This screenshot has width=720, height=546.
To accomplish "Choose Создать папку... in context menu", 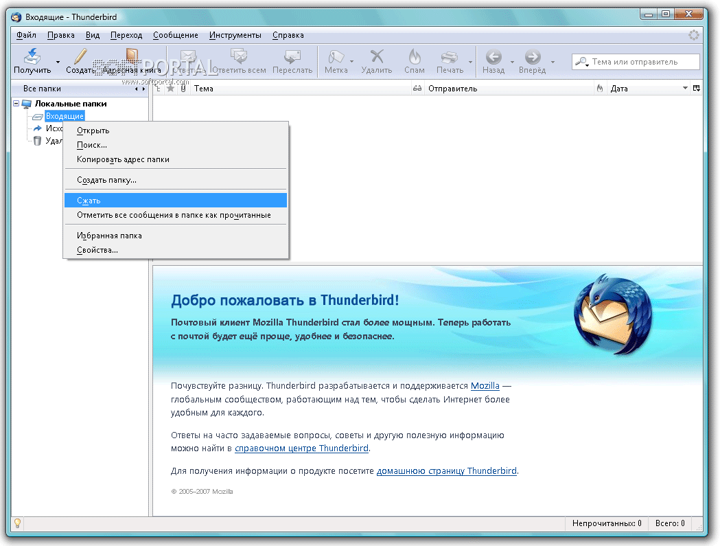I will point(176,180).
